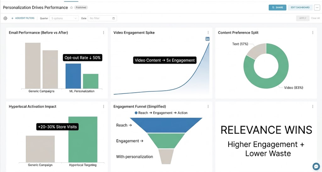Click the dashboard title text

(35, 8)
